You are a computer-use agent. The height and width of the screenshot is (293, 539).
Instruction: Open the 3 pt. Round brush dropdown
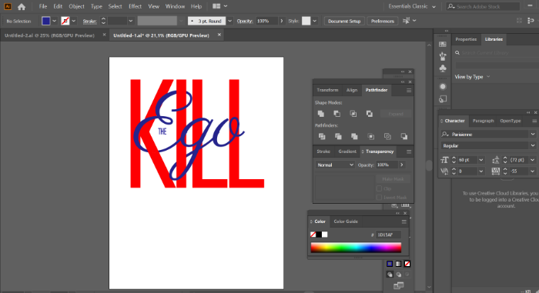point(229,21)
